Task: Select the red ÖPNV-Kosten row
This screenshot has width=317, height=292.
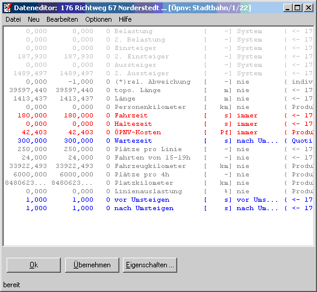Action: (x=158, y=132)
